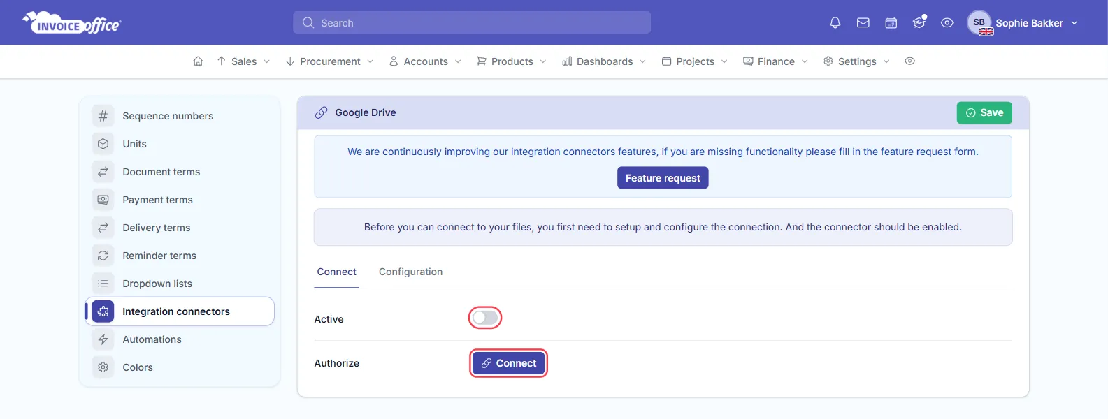
Task: Click the Units cube icon
Action: [103, 144]
